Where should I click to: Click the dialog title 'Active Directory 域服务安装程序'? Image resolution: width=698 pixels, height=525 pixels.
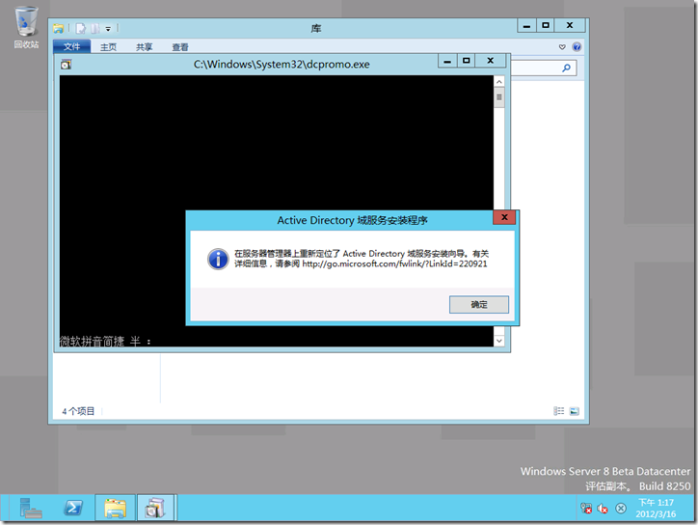352,220
